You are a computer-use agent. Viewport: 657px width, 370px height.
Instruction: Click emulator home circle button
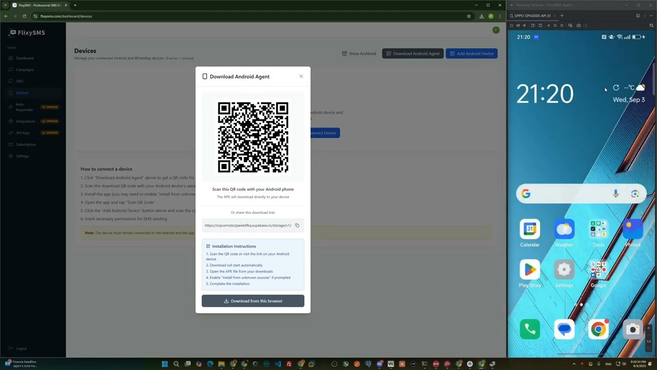pos(555,25)
